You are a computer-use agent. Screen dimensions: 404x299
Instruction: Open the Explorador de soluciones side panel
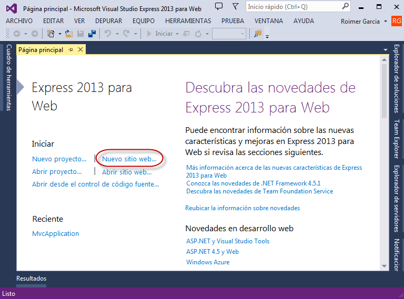pyautogui.click(x=397, y=79)
